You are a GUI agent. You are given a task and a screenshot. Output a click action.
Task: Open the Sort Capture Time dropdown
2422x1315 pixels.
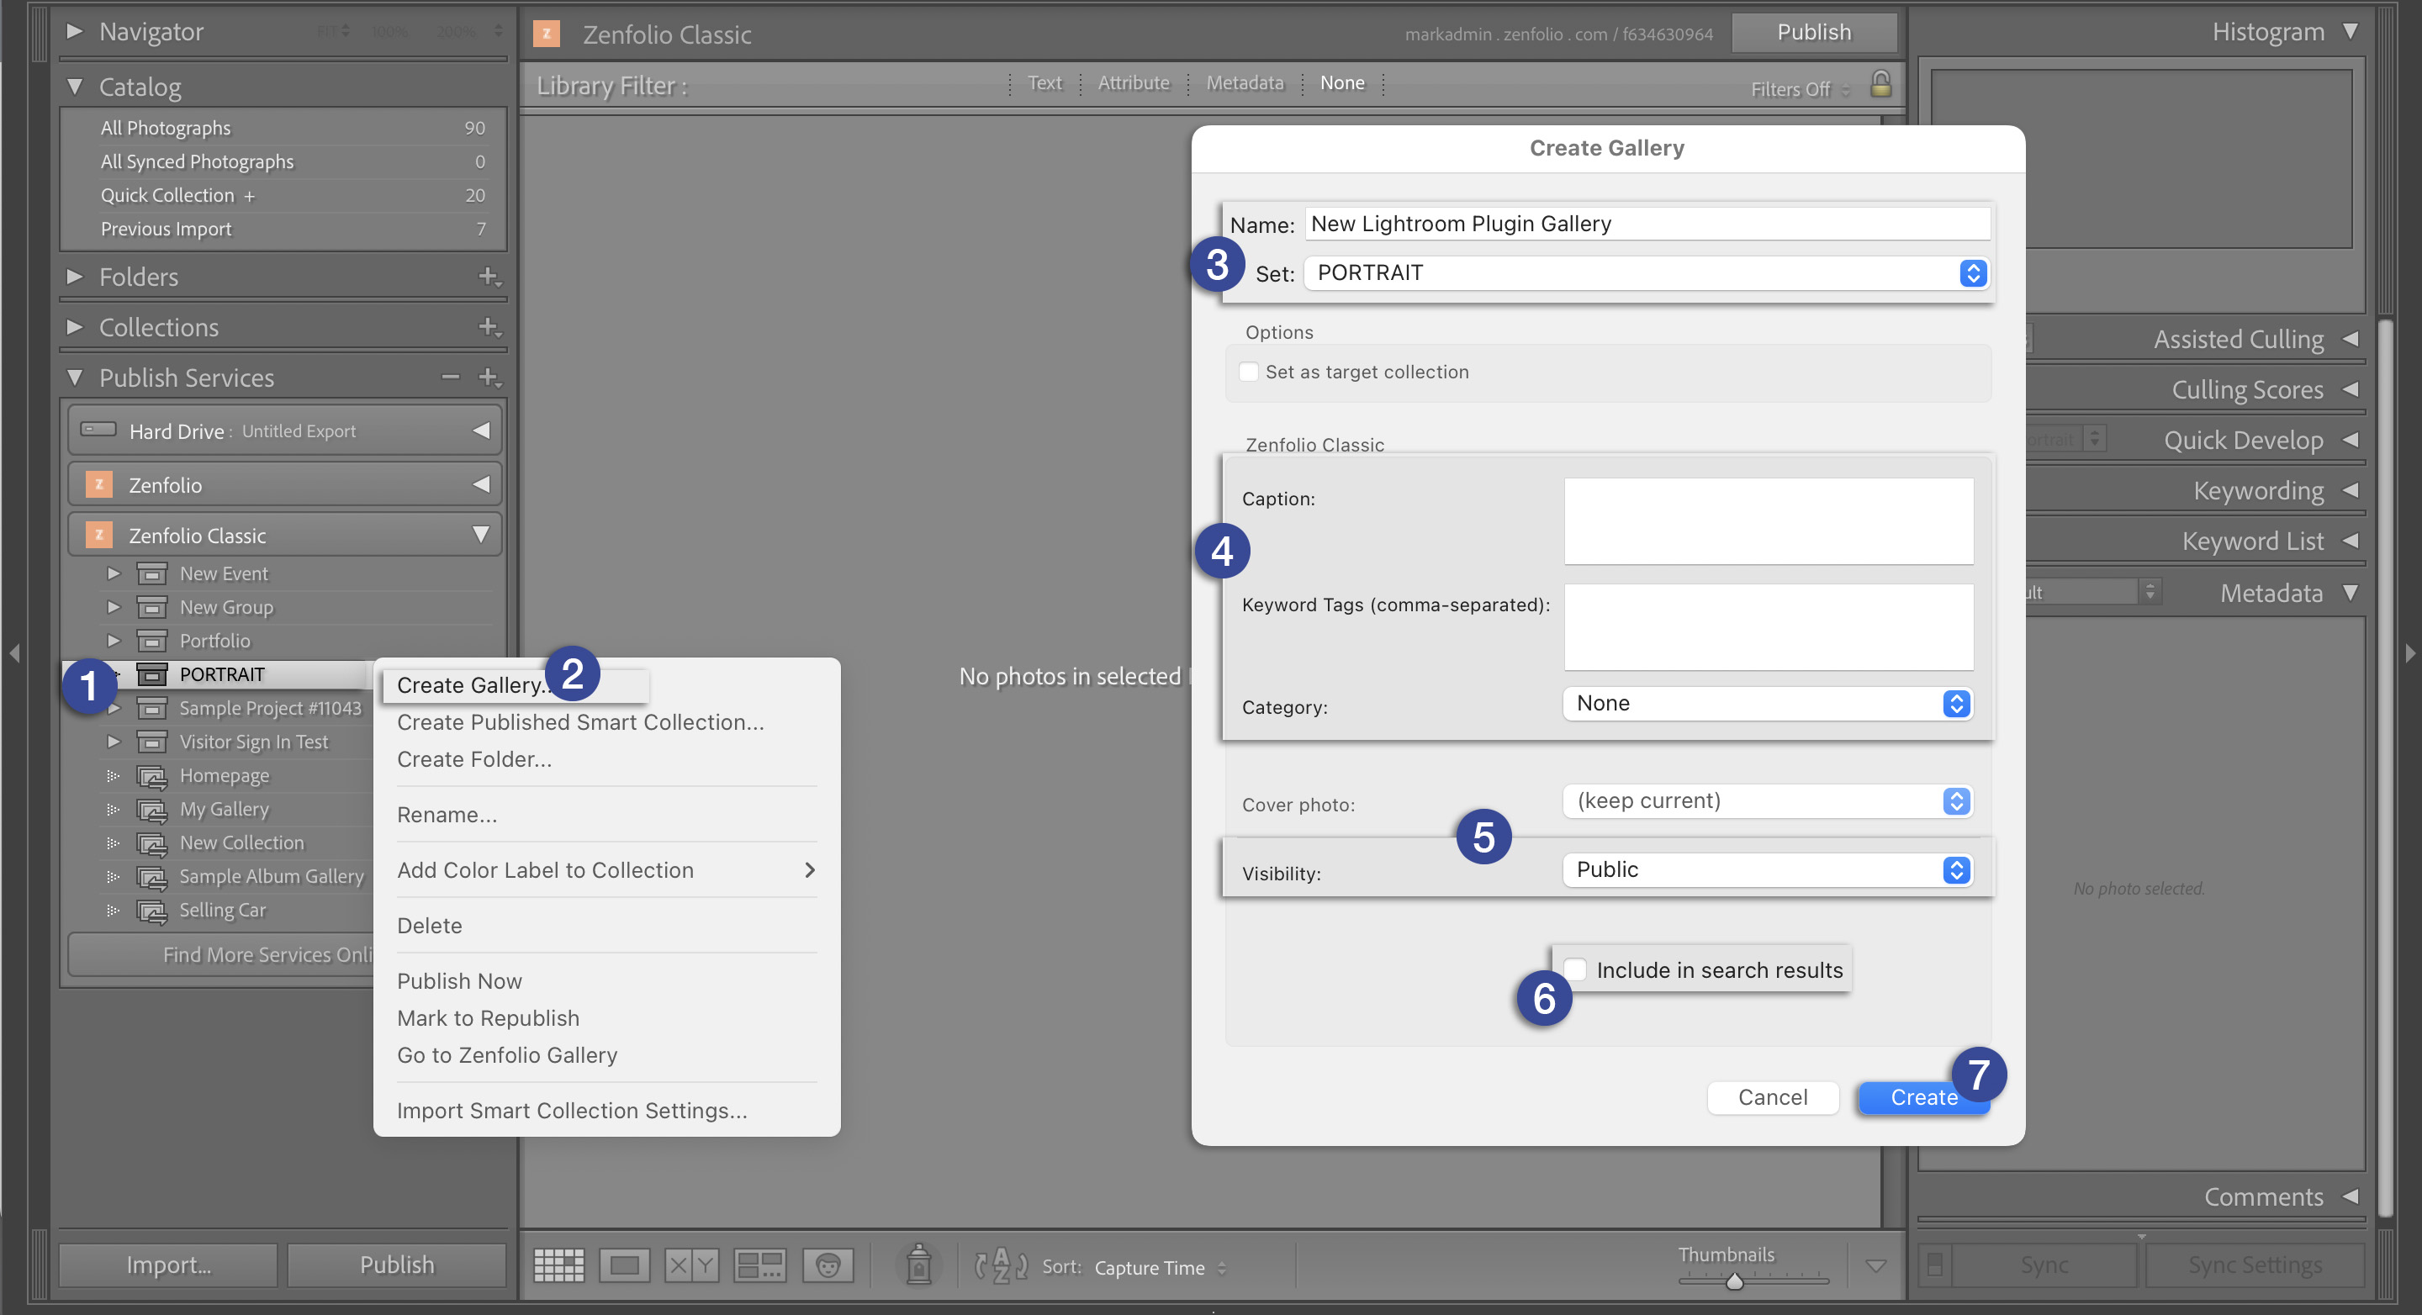point(1161,1267)
